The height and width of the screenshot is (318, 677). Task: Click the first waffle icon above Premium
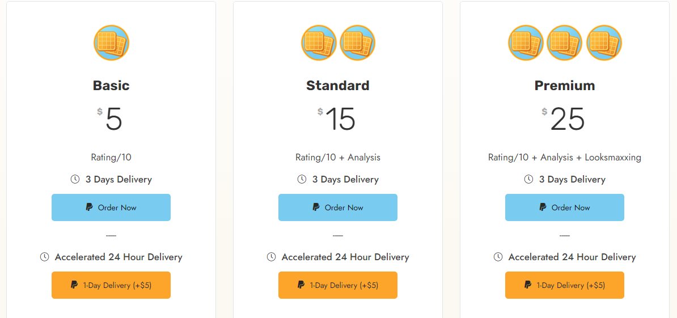526,43
